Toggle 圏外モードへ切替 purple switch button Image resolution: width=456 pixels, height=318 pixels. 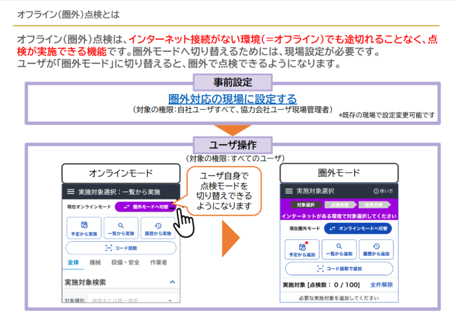pos(145,206)
